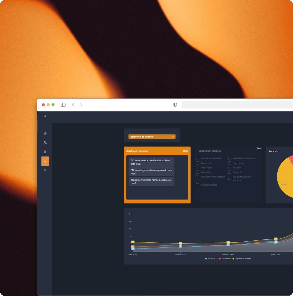Image resolution: width=293 pixels, height=296 pixels.
Task: Open the dashboard grid icon in sidebar
Action: tap(45, 133)
